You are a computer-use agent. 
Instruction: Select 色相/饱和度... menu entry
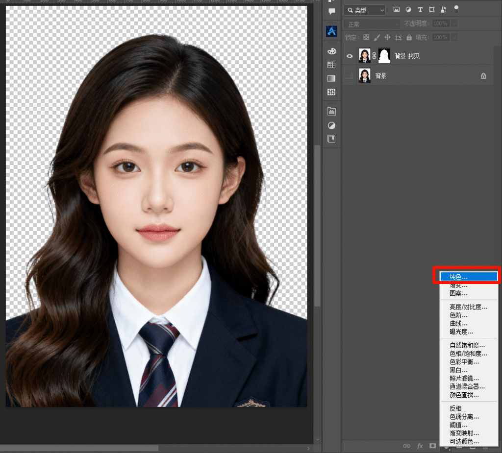468,354
